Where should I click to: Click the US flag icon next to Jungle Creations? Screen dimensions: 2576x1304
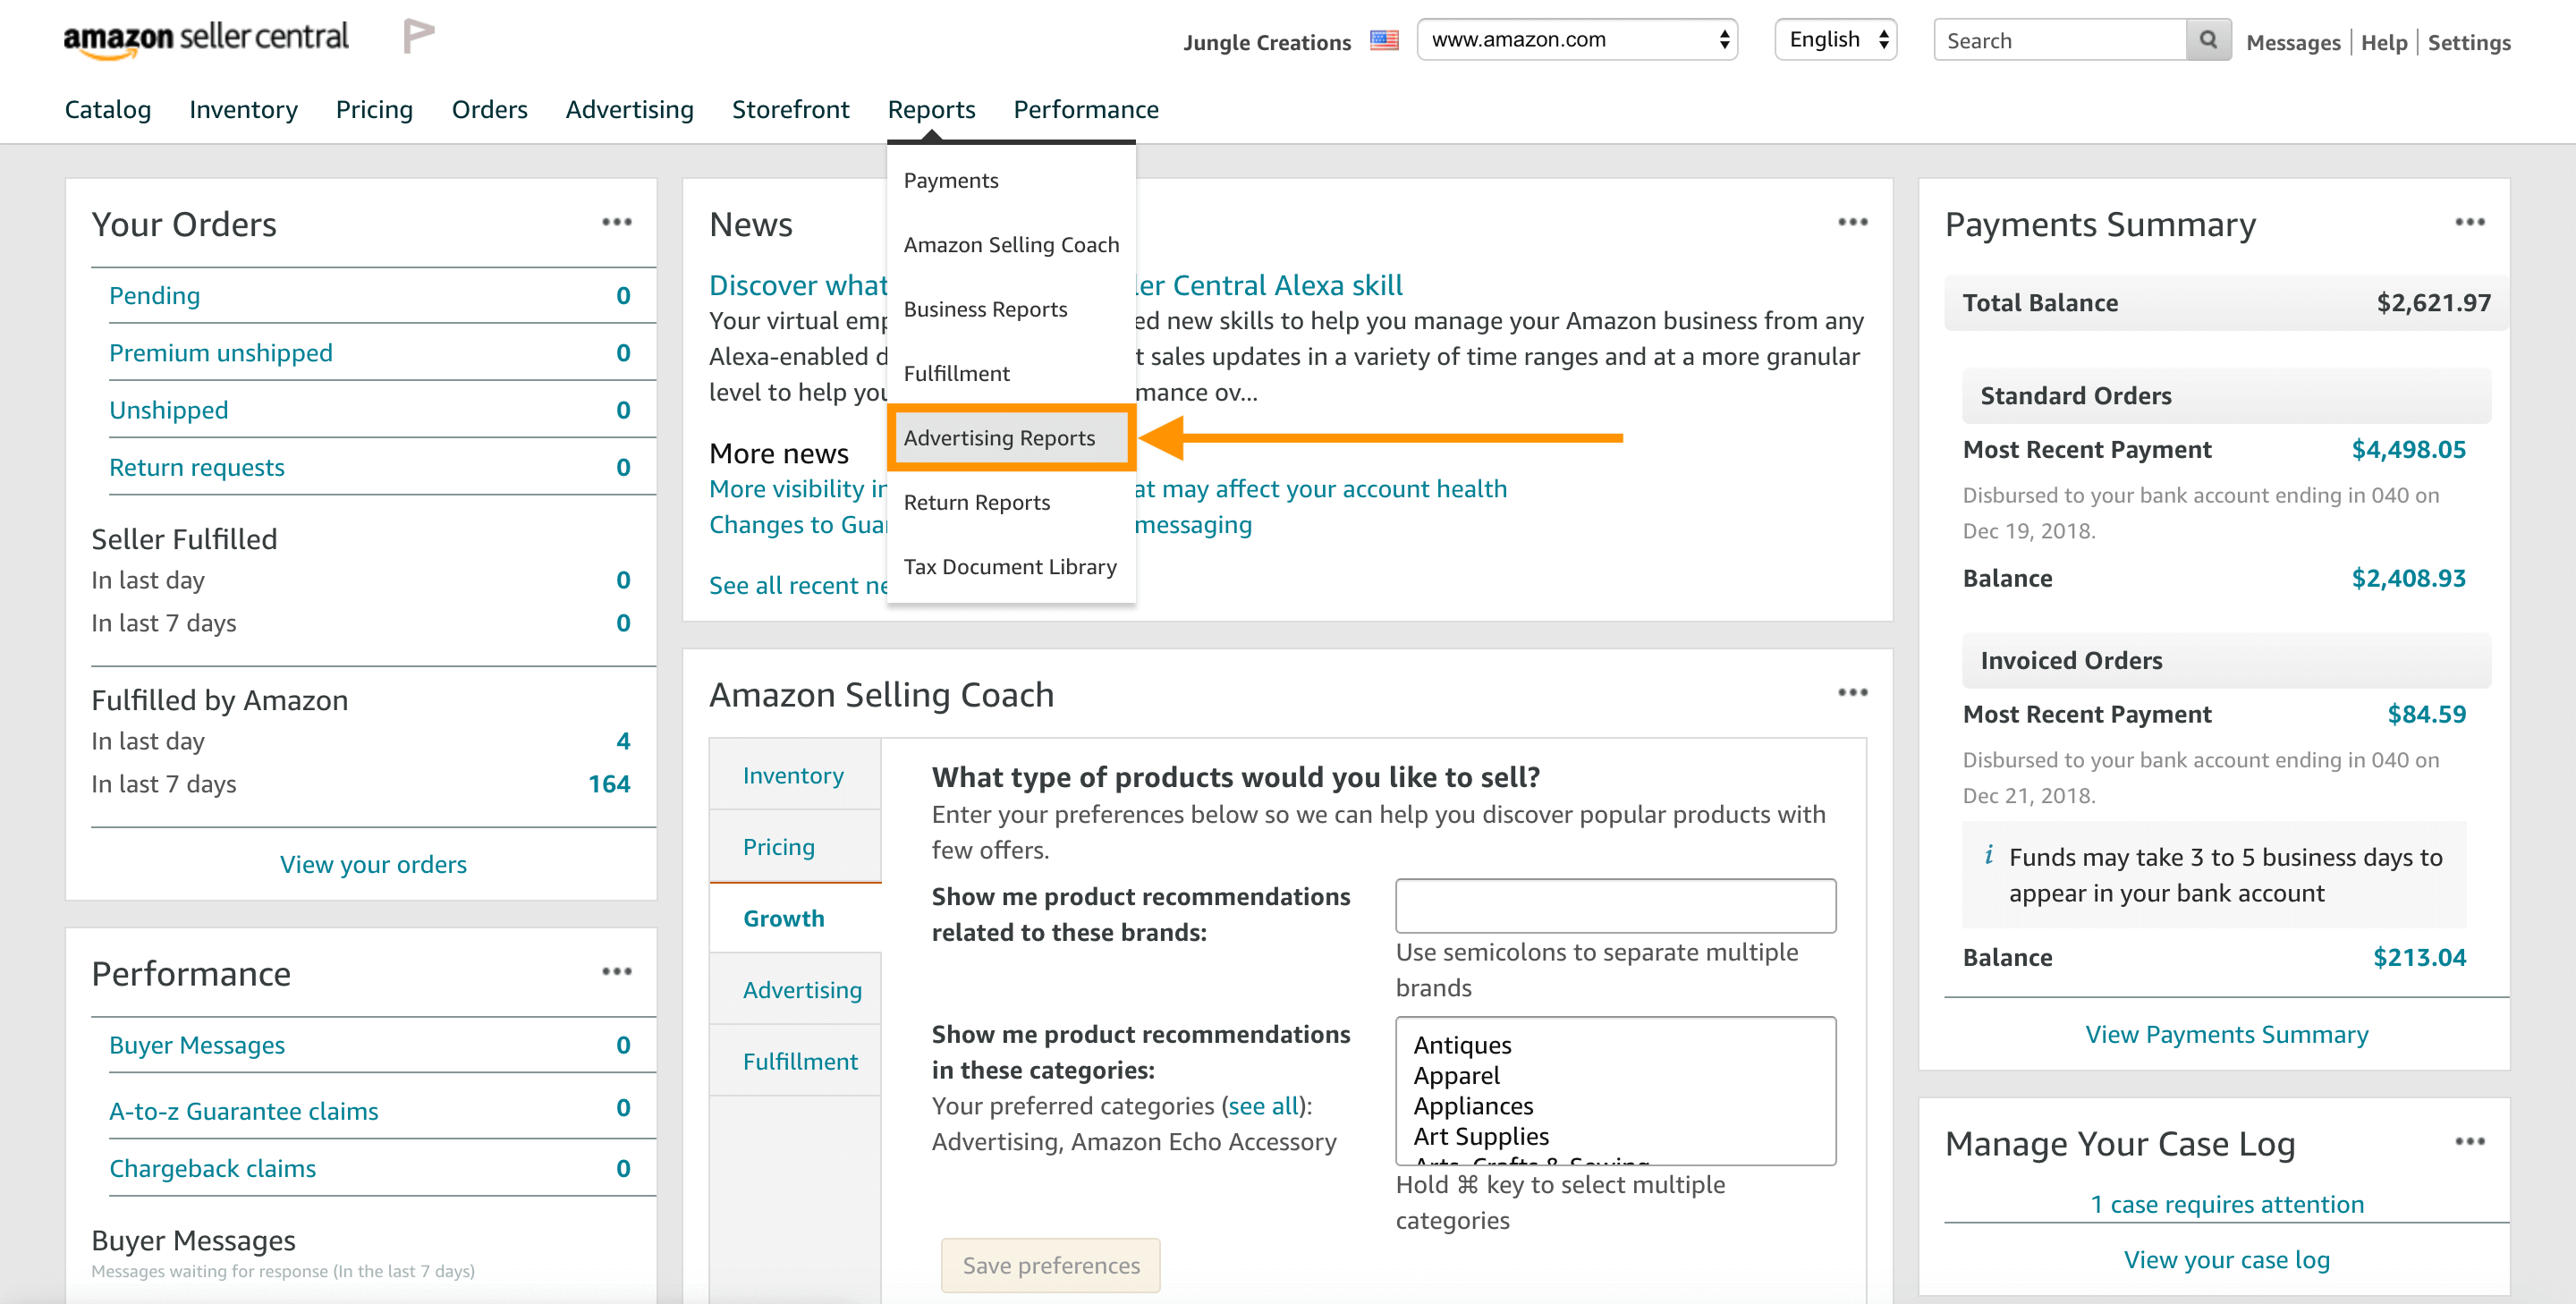[x=1384, y=40]
